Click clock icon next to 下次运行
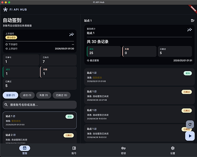This screenshot has width=197, height=157. point(6,44)
